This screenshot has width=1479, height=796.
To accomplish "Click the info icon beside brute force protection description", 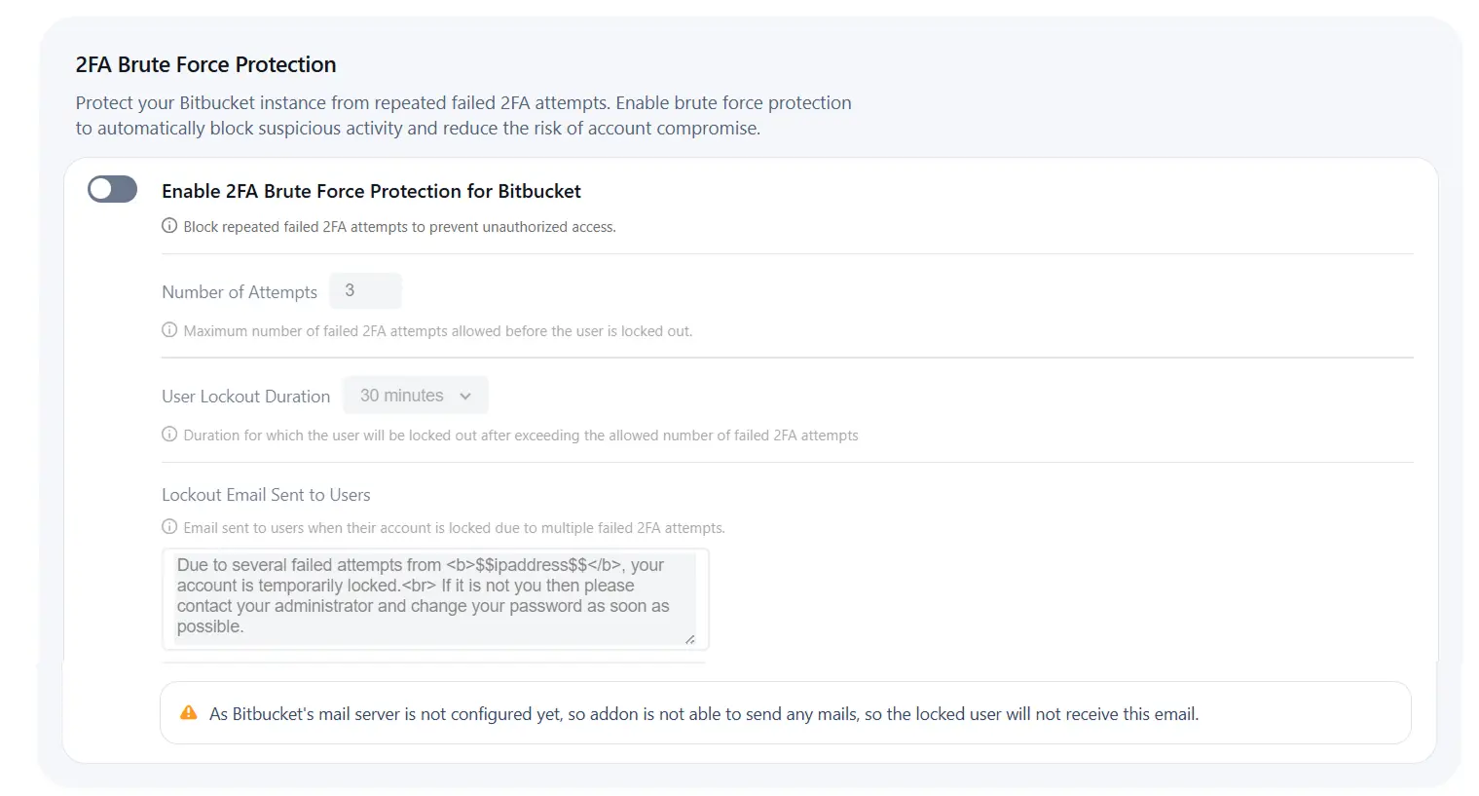I will click(x=168, y=225).
